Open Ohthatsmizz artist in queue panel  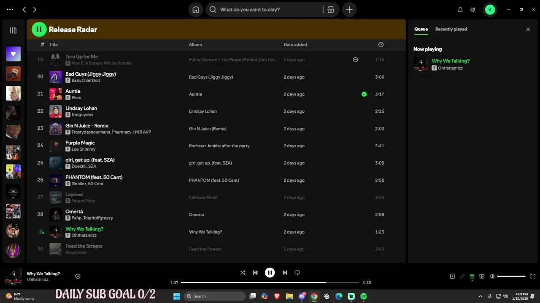point(451,68)
